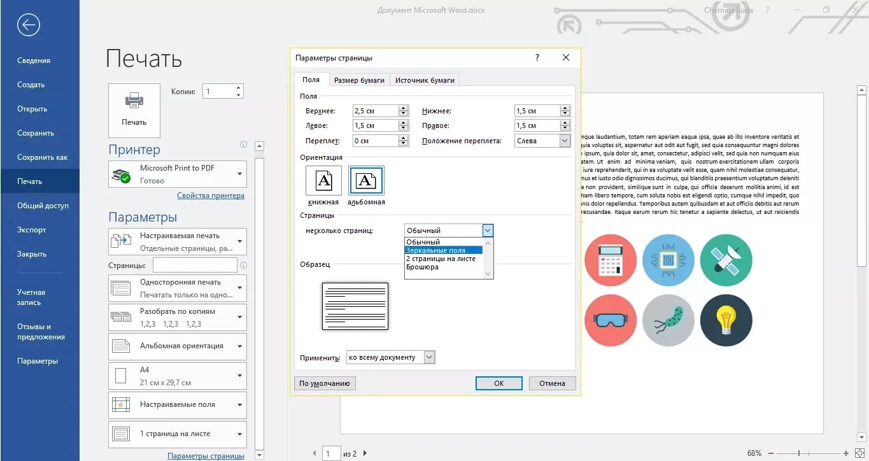Click fit to page icon at bottom right
869x461 pixels.
click(x=860, y=453)
